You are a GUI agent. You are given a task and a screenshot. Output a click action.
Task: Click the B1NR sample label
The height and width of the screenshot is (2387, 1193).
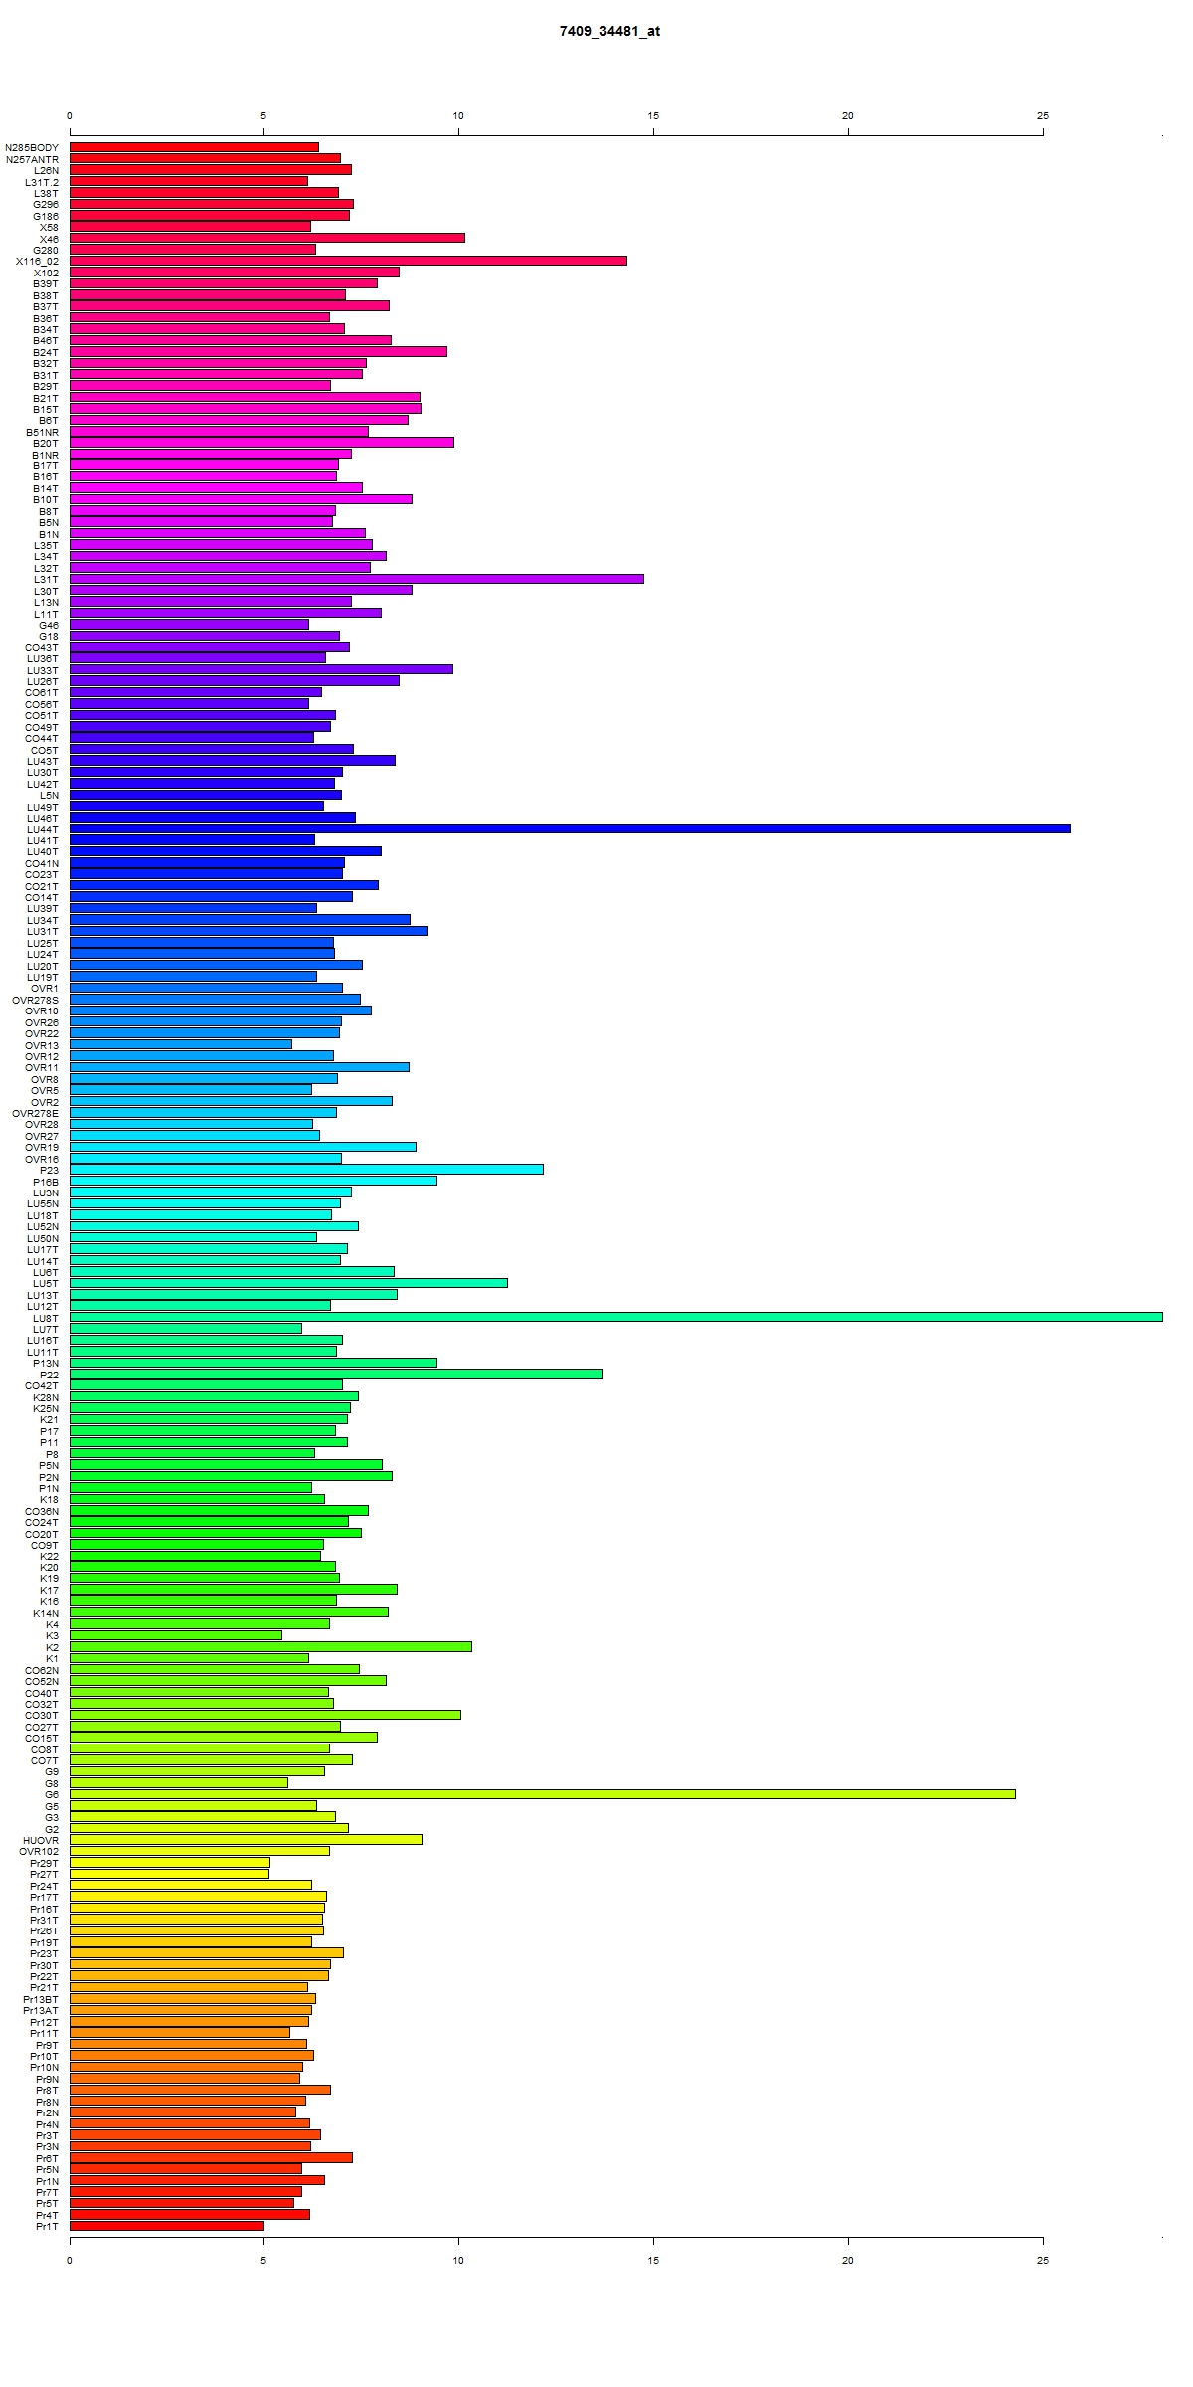point(46,455)
